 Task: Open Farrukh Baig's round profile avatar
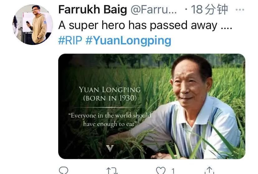(33, 25)
